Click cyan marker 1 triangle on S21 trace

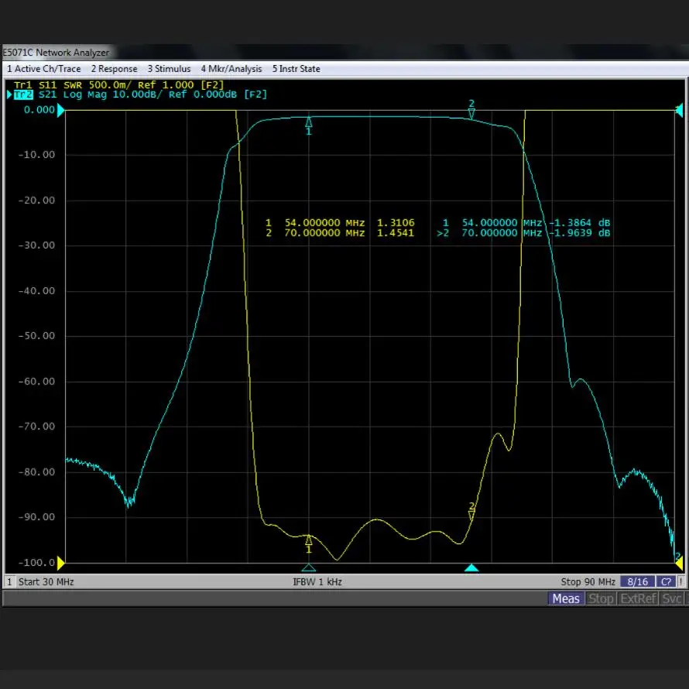309,122
